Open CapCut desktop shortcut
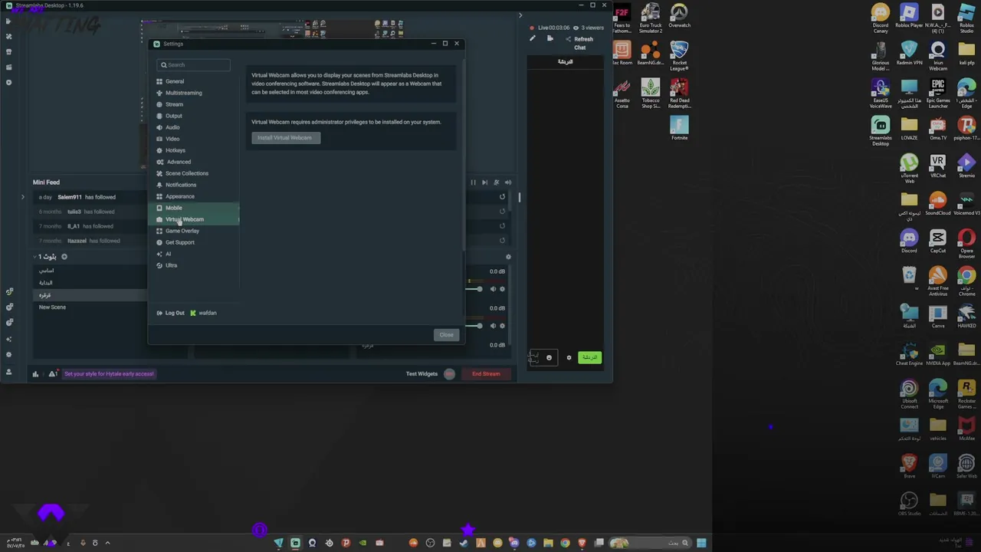The image size is (981, 552). coord(938,242)
